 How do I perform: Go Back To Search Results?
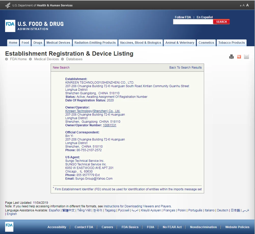[185, 68]
